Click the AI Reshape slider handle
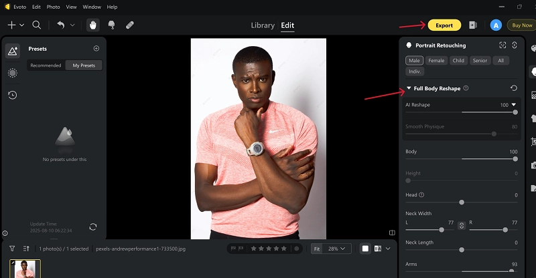 (515, 112)
